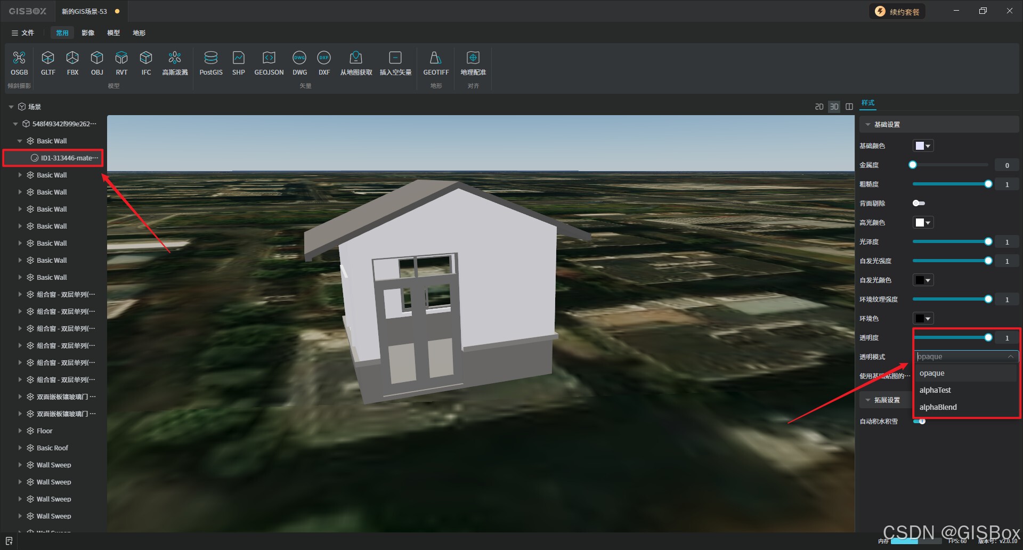
Task: Collapse the 拓展设置 section
Action: click(x=868, y=400)
